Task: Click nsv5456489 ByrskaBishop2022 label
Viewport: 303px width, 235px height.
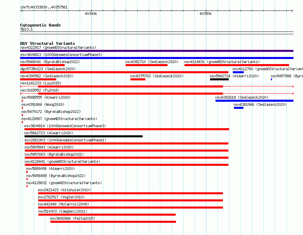Action: point(56,176)
